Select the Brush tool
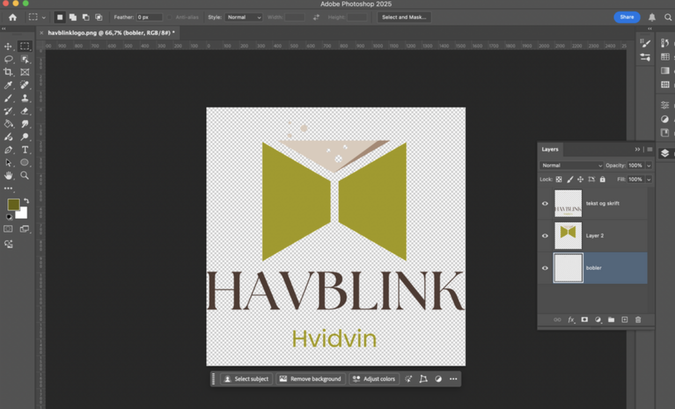Viewport: 675px width, 409px height. [x=8, y=98]
